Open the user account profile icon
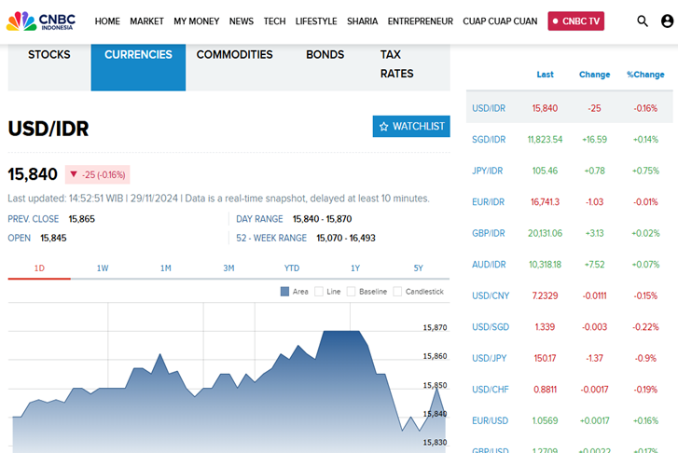678x453 pixels. pyautogui.click(x=667, y=21)
